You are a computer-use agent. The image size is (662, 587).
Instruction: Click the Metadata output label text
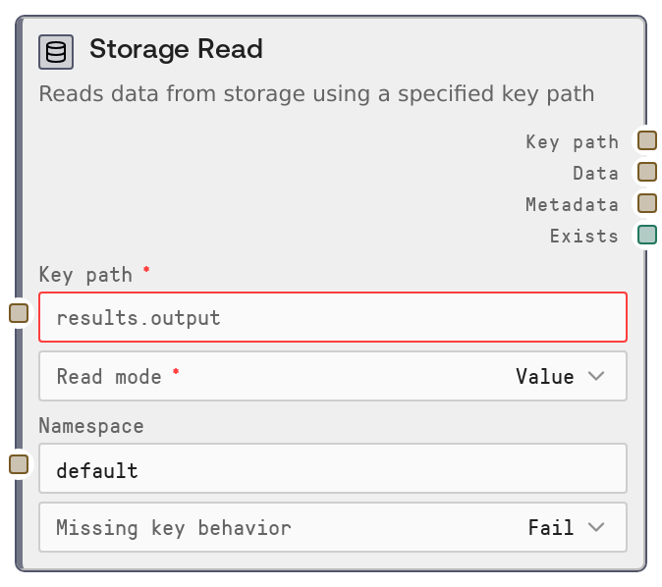(573, 204)
